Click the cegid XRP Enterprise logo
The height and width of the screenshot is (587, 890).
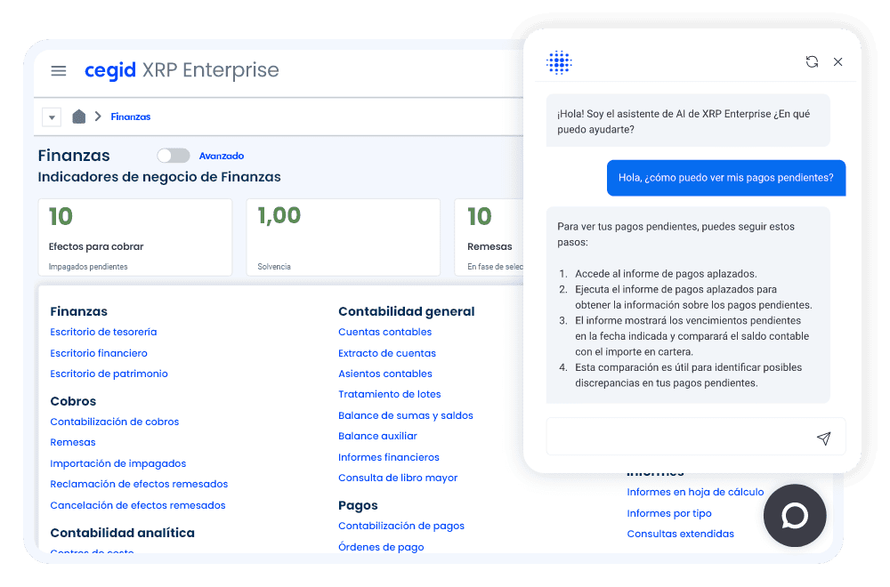(x=182, y=70)
